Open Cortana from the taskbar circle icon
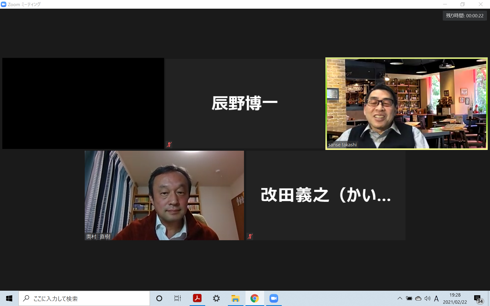 pos(159,298)
